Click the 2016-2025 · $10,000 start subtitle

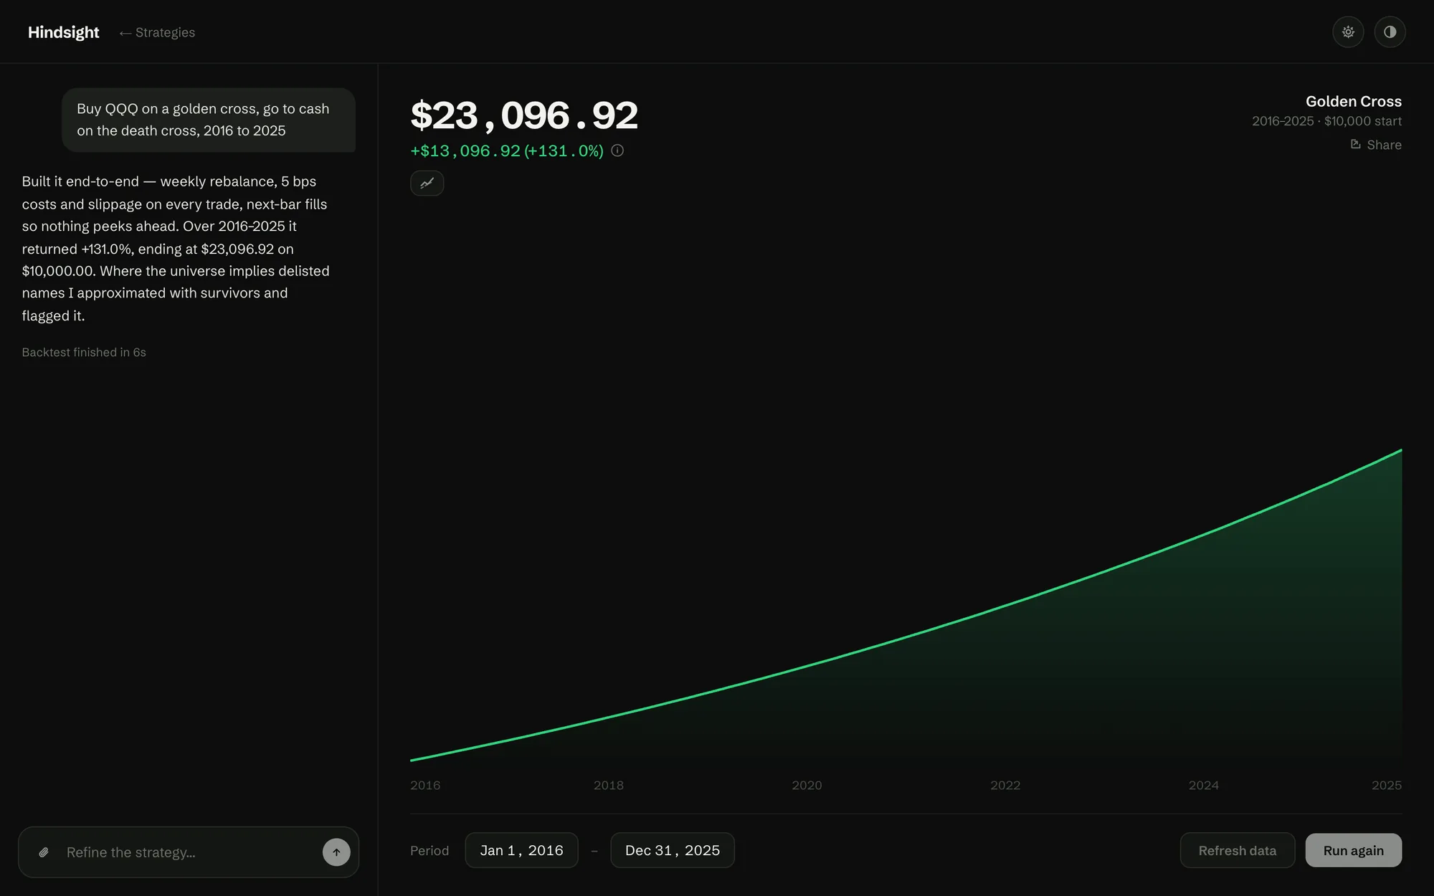coord(1326,121)
